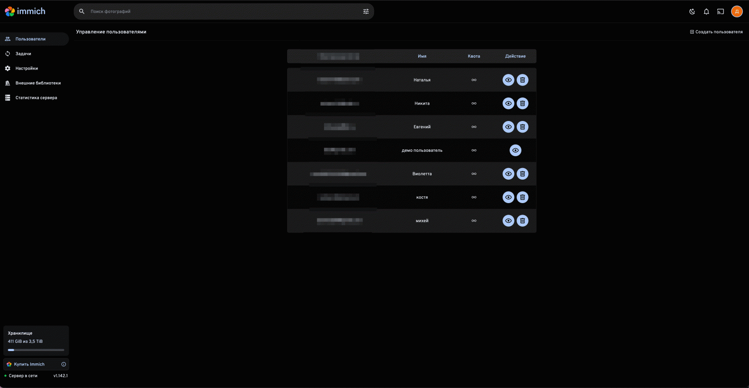Click the 411 GiB из 3,5 TiB text
The width and height of the screenshot is (749, 388).
click(25, 341)
